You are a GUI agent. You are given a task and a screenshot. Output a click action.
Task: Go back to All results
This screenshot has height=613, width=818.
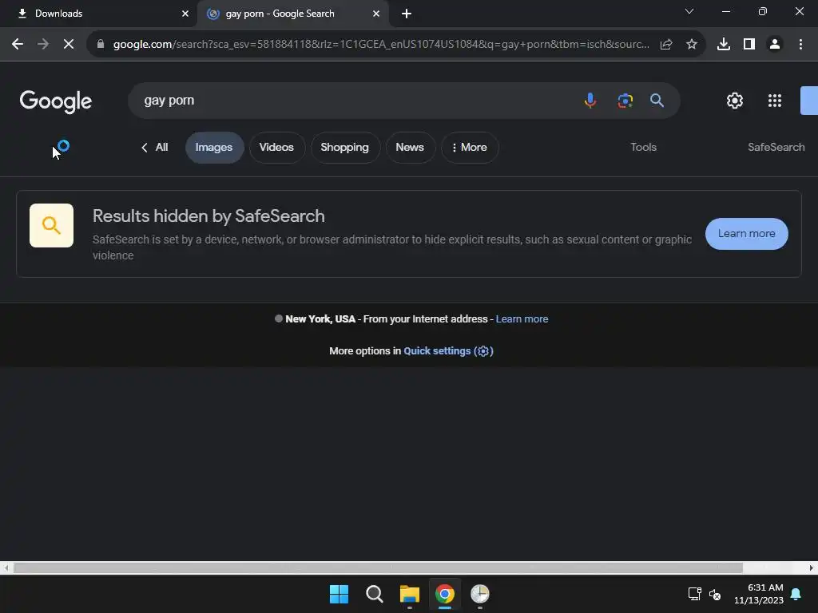point(154,148)
